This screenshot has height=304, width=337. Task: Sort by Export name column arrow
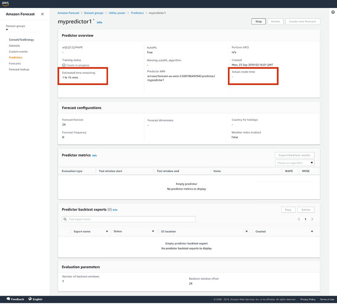point(107,232)
